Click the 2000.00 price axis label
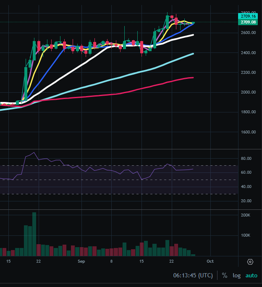The height and width of the screenshot is (287, 262). pyautogui.click(x=248, y=92)
